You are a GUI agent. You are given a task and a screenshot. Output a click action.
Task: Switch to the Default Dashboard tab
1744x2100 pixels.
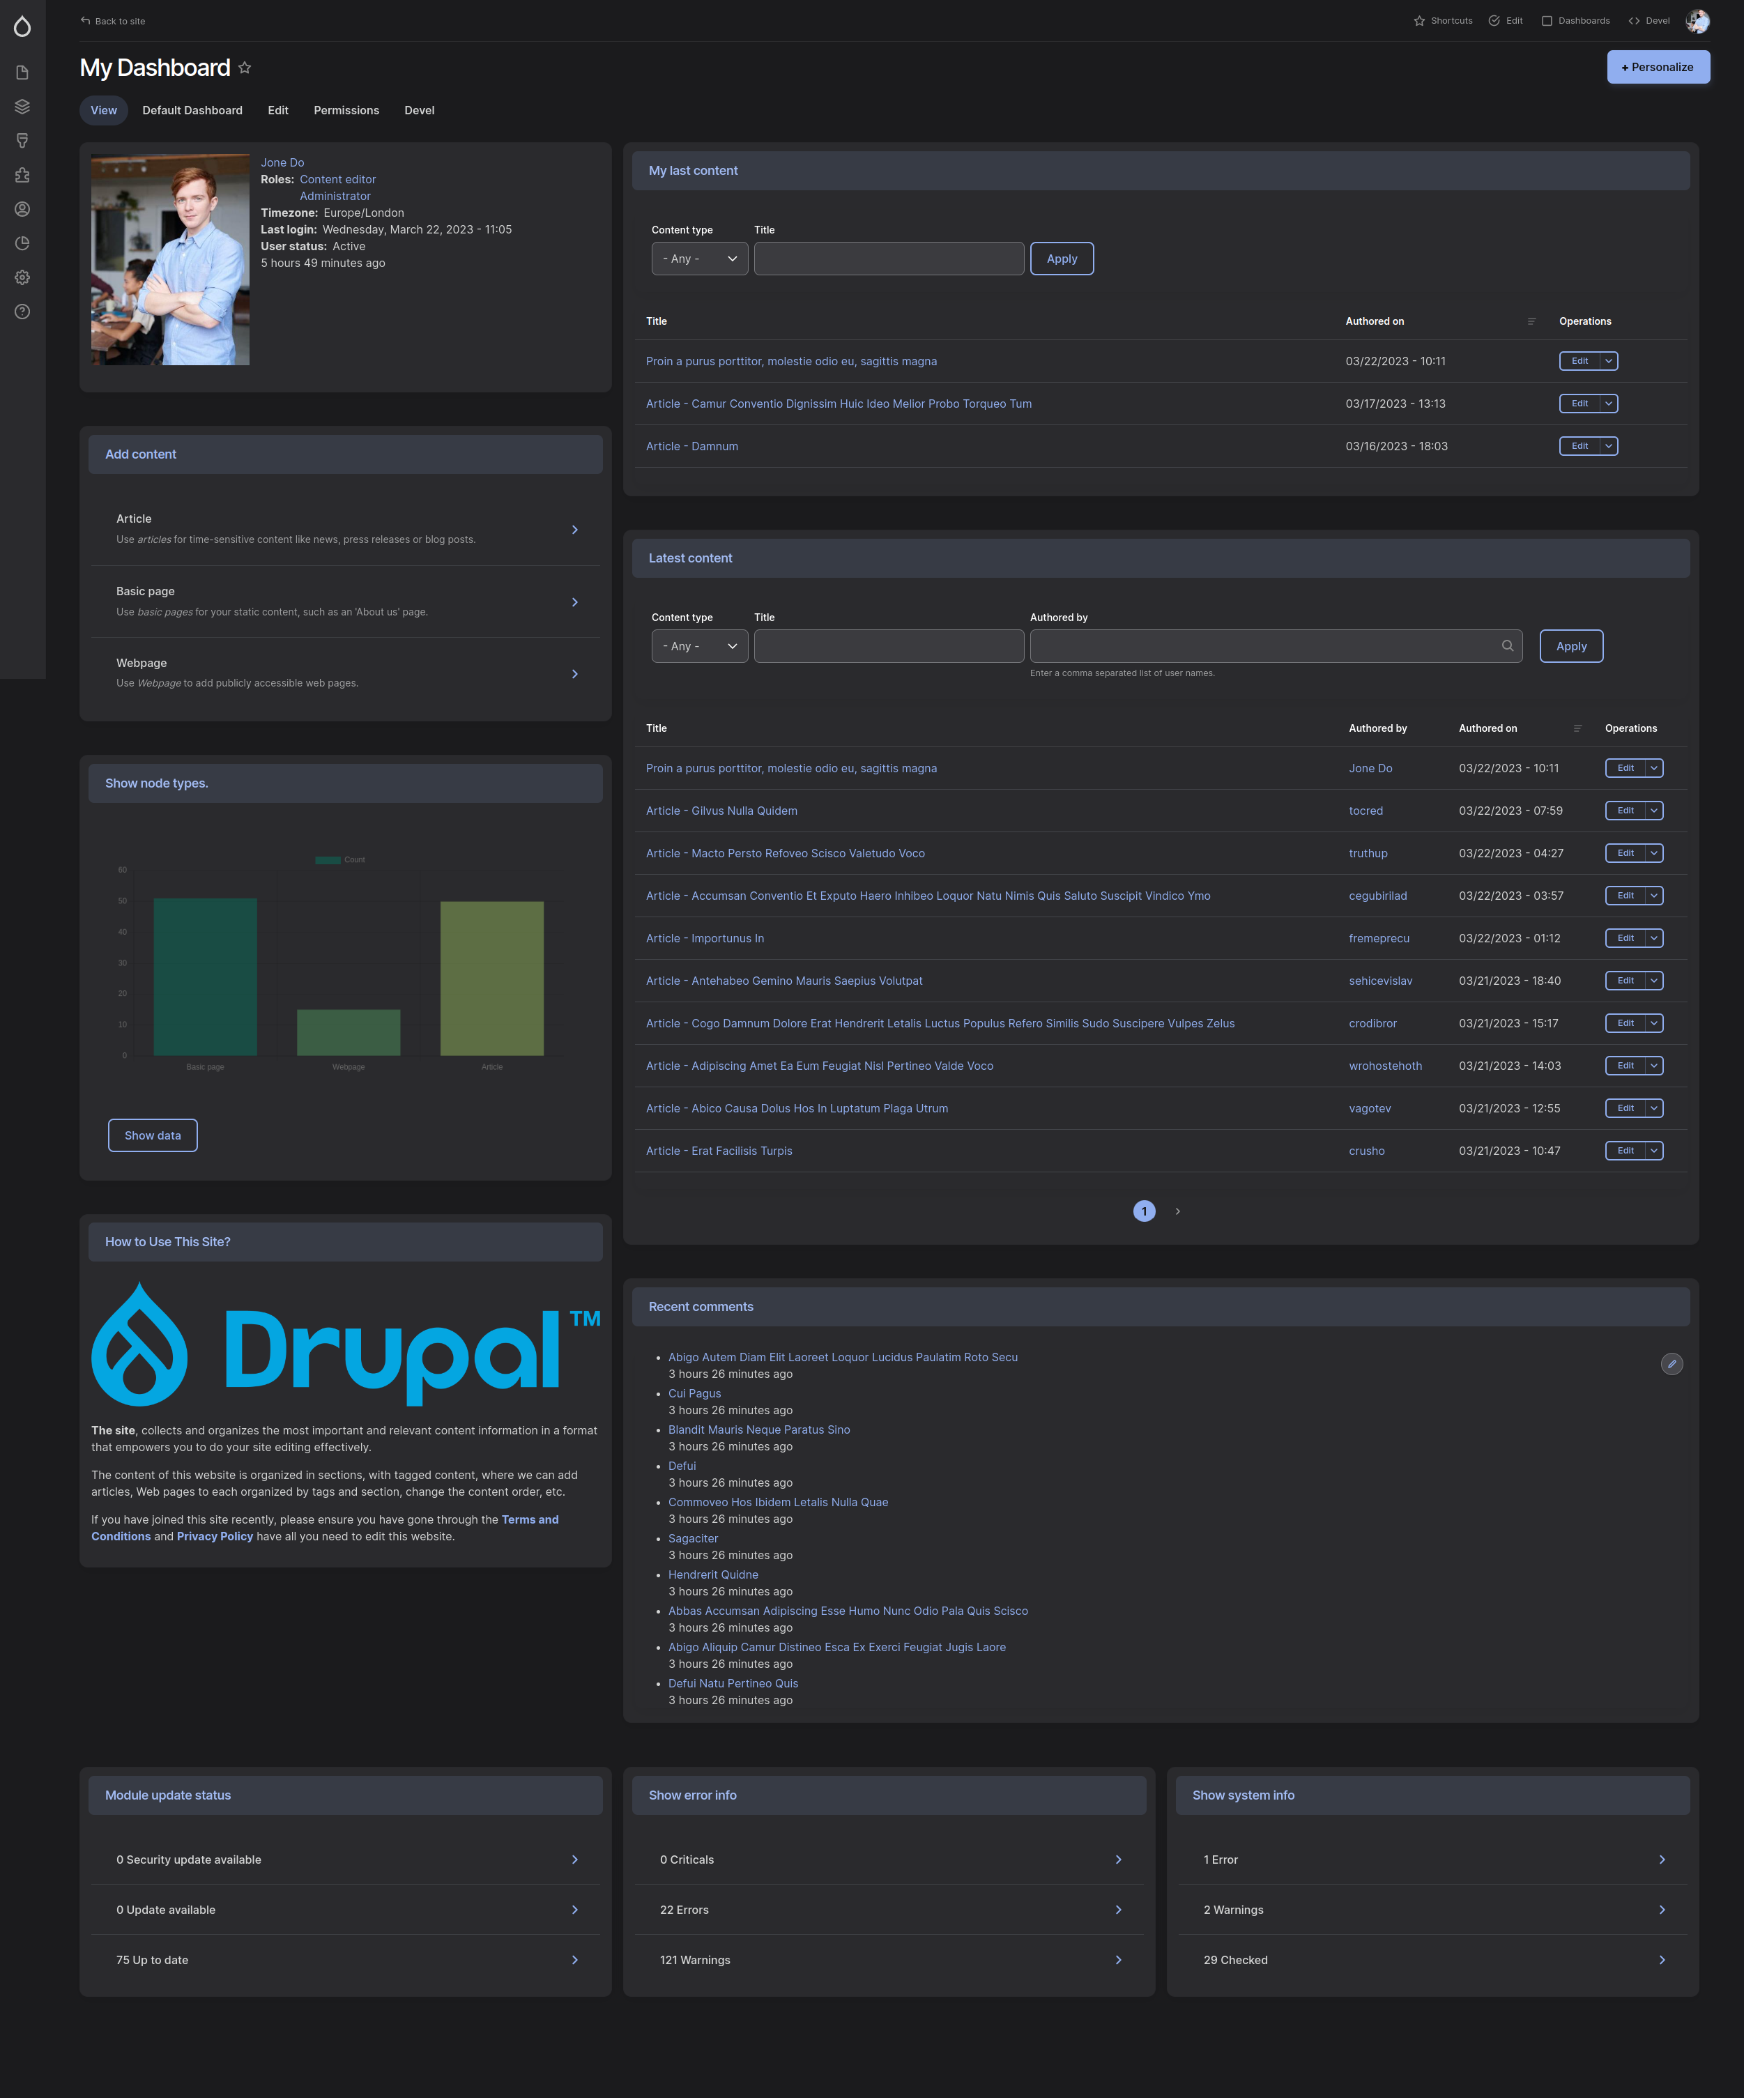(x=192, y=110)
